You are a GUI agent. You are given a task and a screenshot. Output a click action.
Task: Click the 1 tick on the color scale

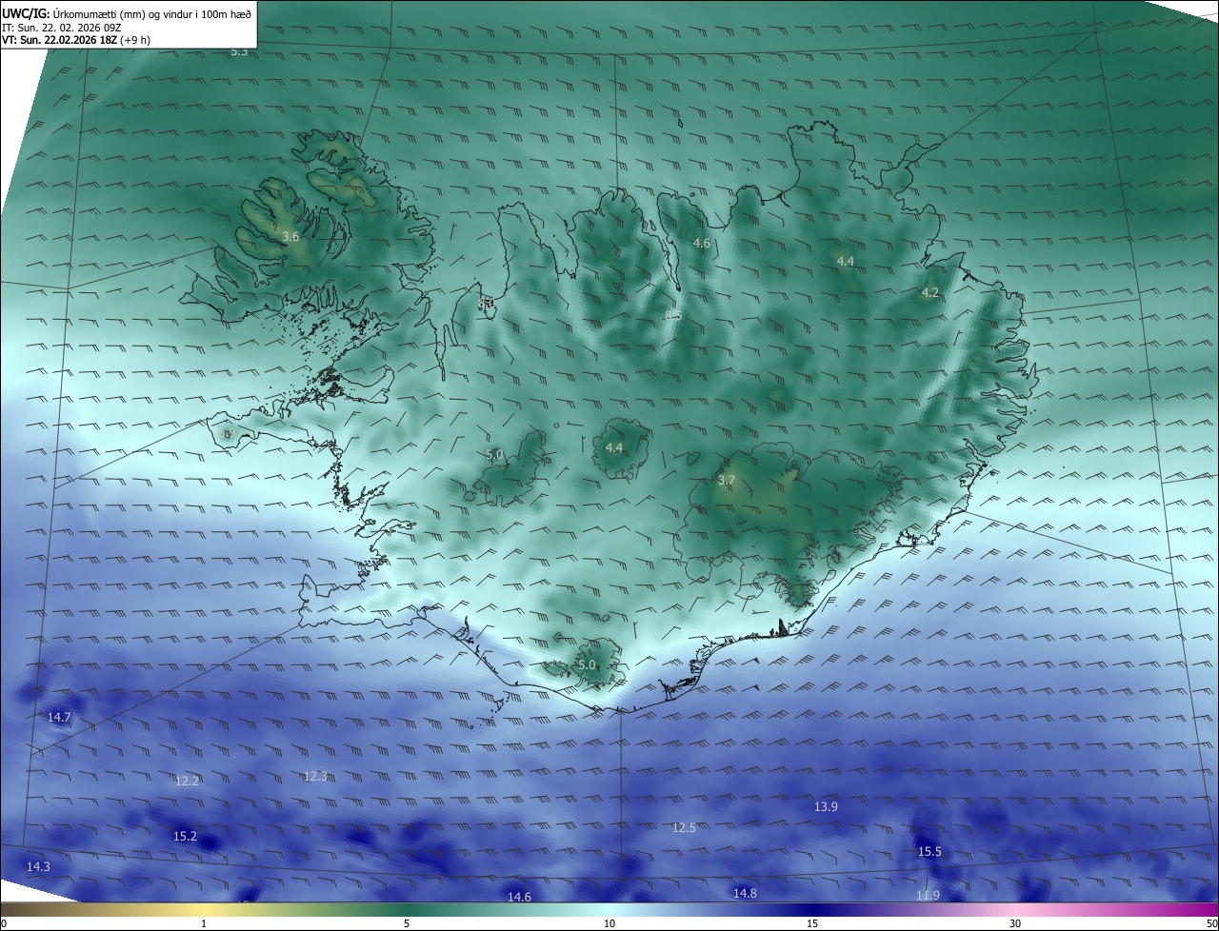pos(204,923)
